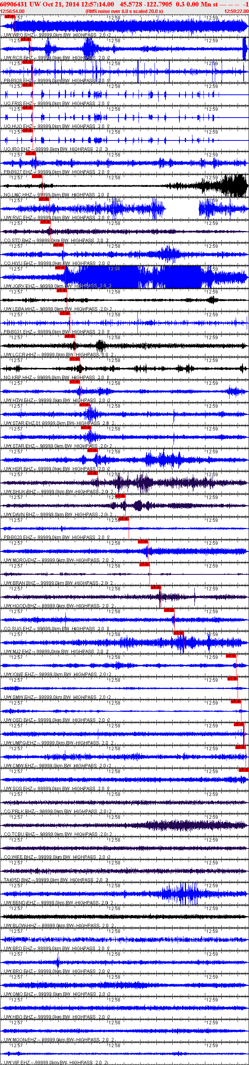This screenshot has height=1065, width=249.
Task: Click the '(RMS noise over 6.0 s scaled 20.0 x)' note
Action: coord(124,11)
